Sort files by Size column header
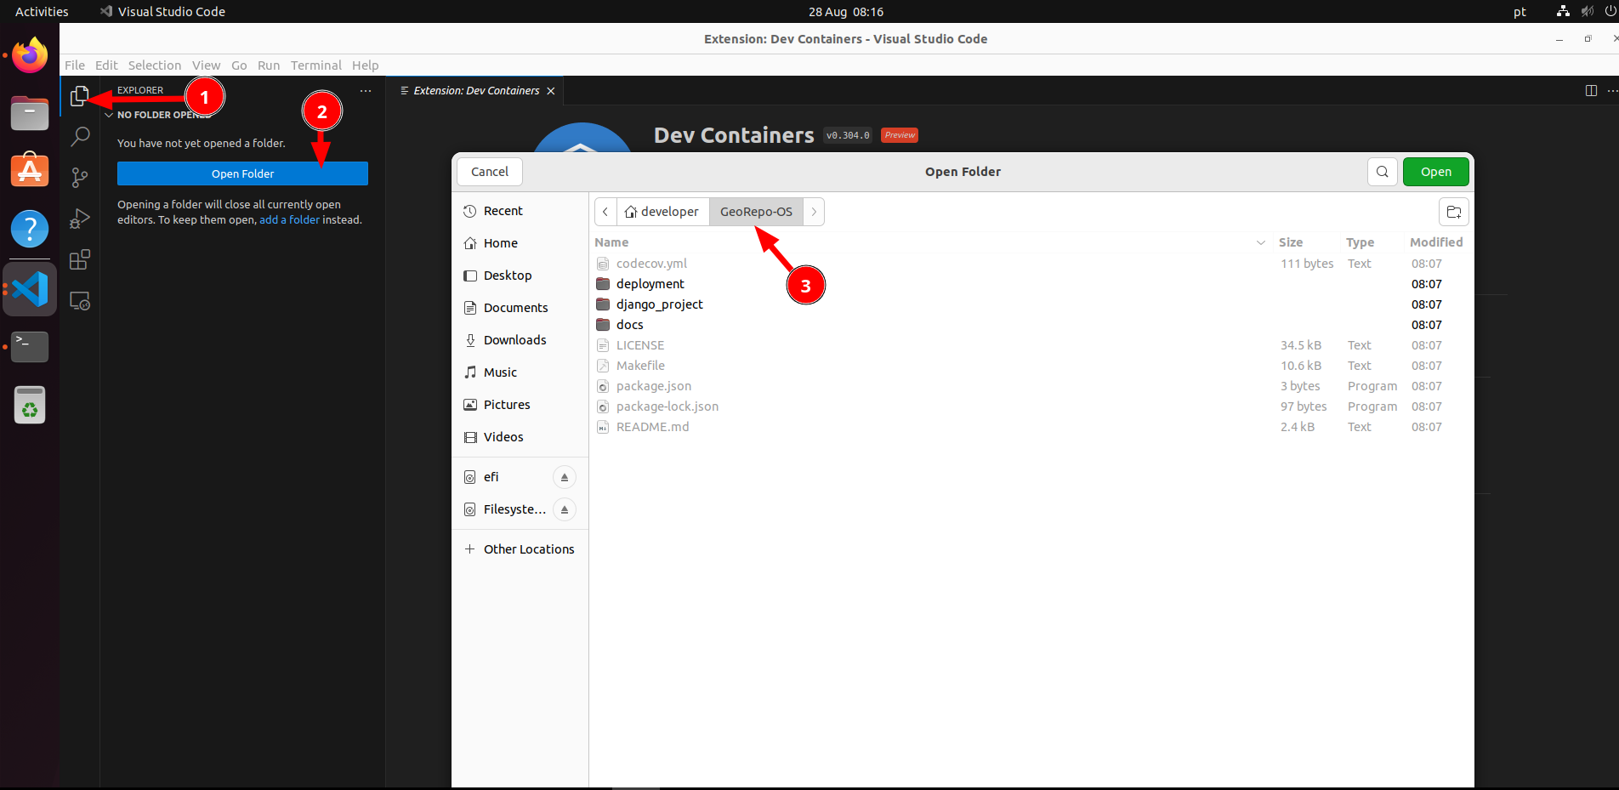The width and height of the screenshot is (1619, 790). click(1291, 242)
